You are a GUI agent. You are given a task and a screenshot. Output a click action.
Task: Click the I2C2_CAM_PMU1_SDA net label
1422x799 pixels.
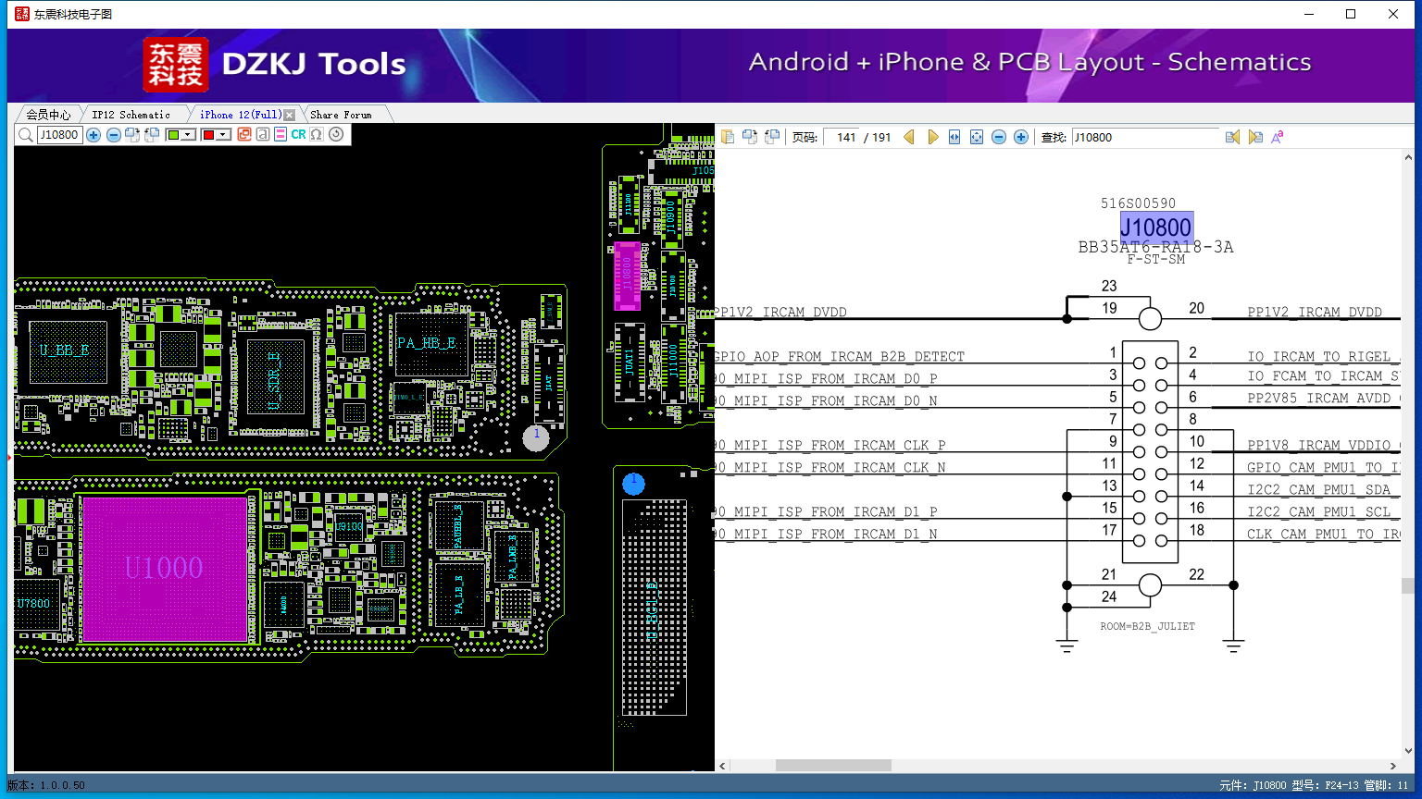[x=1319, y=489]
